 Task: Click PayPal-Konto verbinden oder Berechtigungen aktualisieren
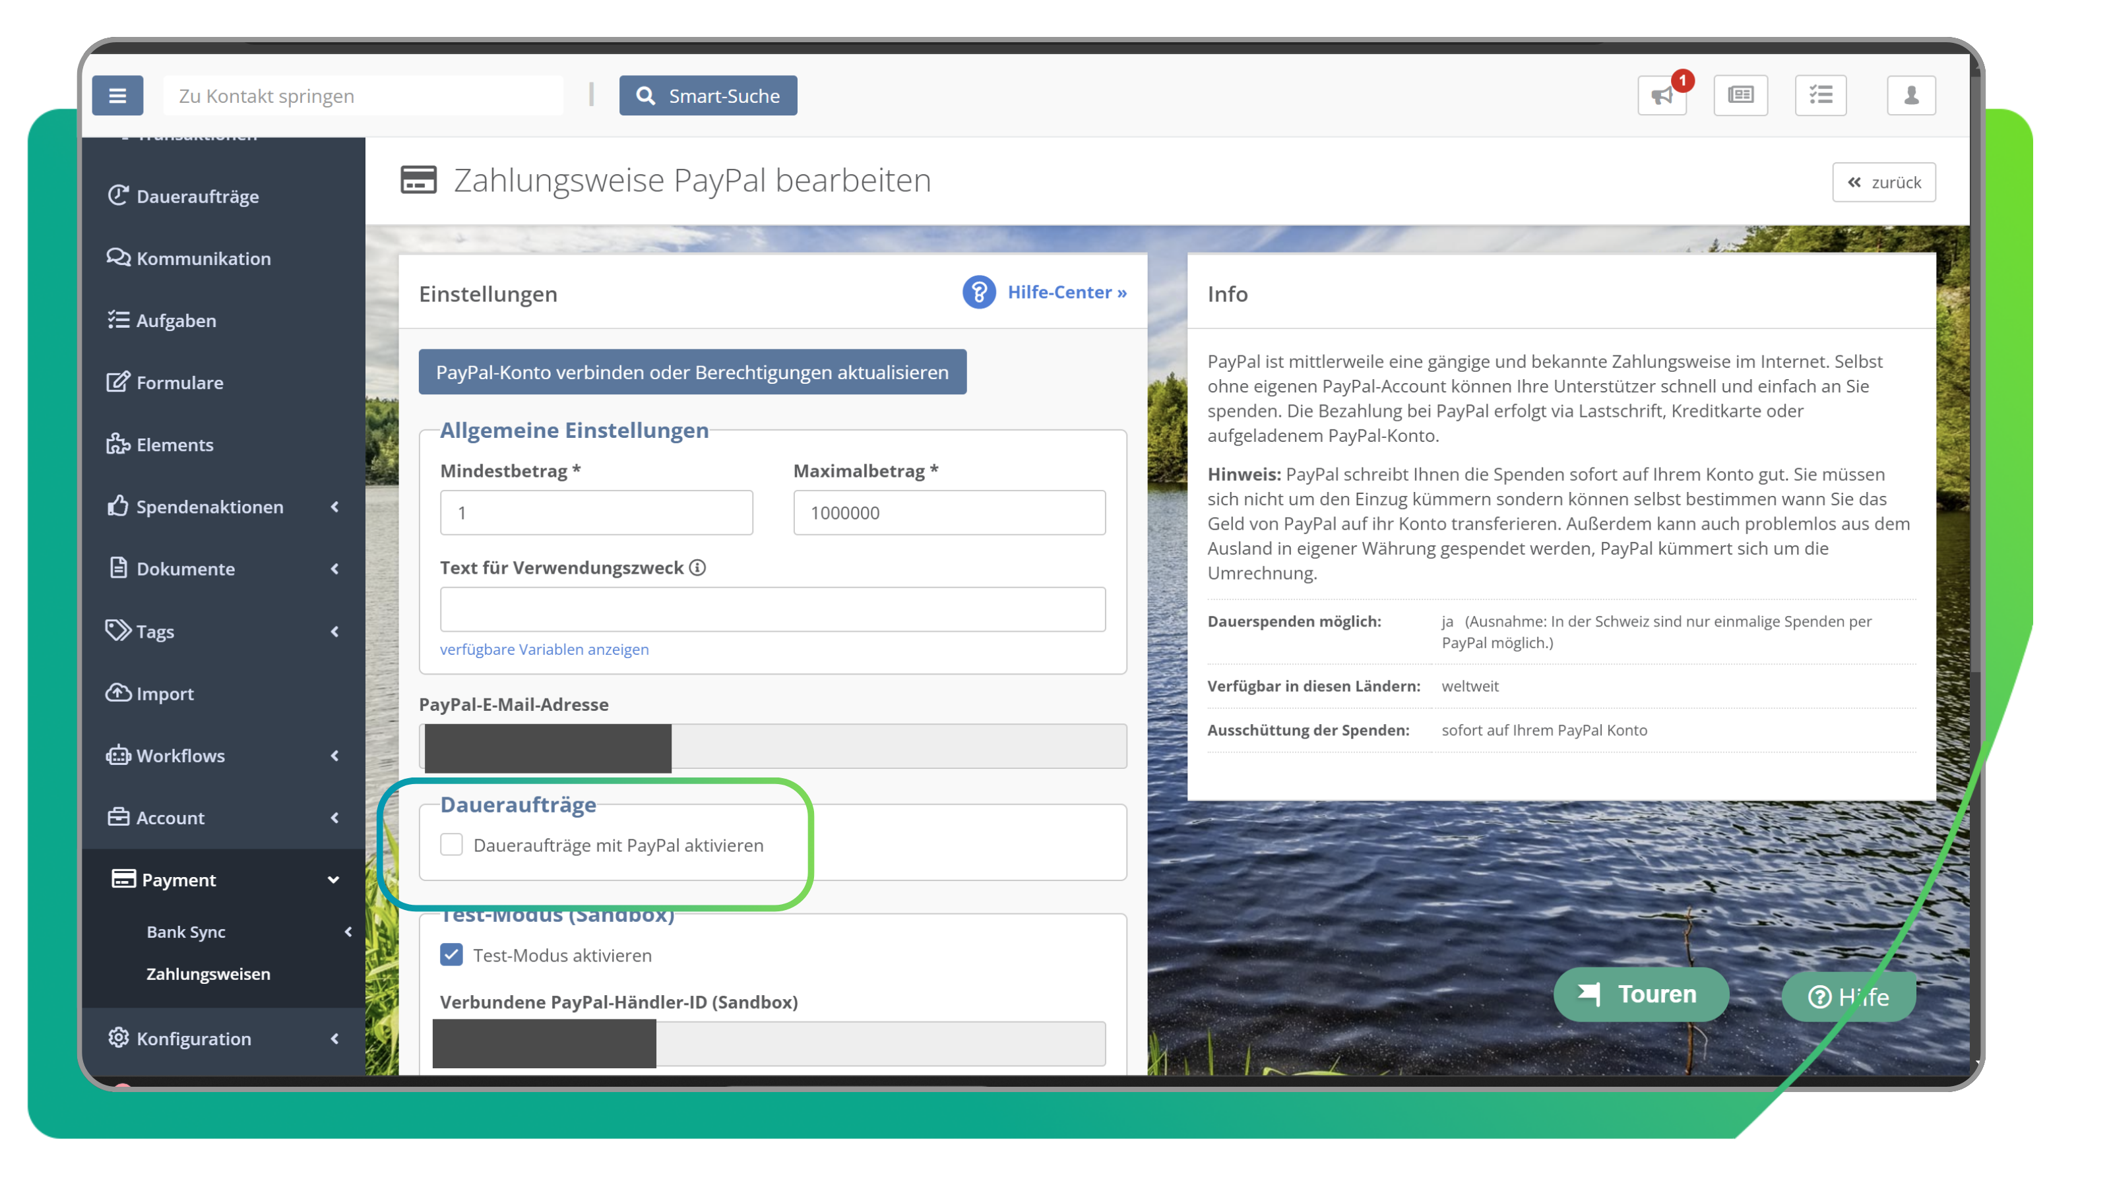[x=691, y=372]
